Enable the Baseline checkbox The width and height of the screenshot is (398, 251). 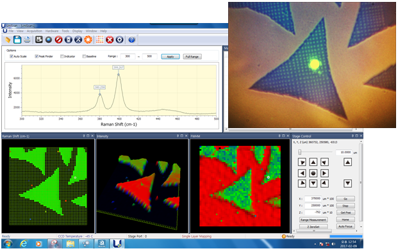point(84,56)
